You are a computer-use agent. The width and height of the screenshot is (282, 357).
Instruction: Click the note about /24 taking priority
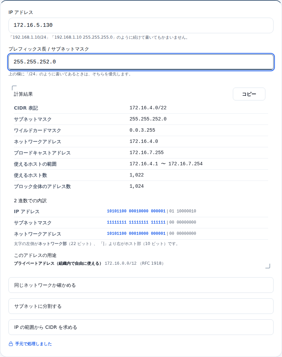[x=70, y=74]
